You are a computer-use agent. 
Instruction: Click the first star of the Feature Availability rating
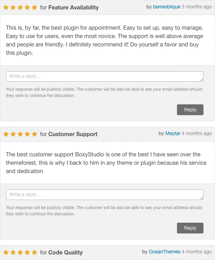coord(6,7)
